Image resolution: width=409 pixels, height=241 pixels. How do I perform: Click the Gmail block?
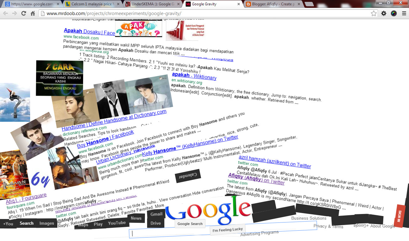[156, 214]
